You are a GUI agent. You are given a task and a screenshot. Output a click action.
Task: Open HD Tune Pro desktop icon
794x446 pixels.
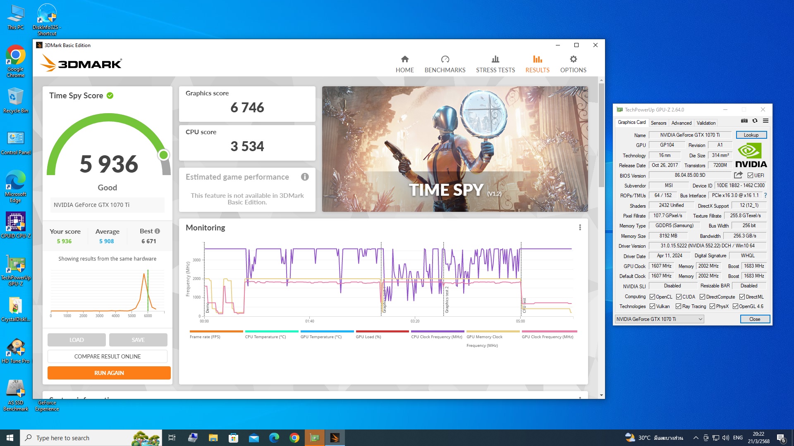16,351
